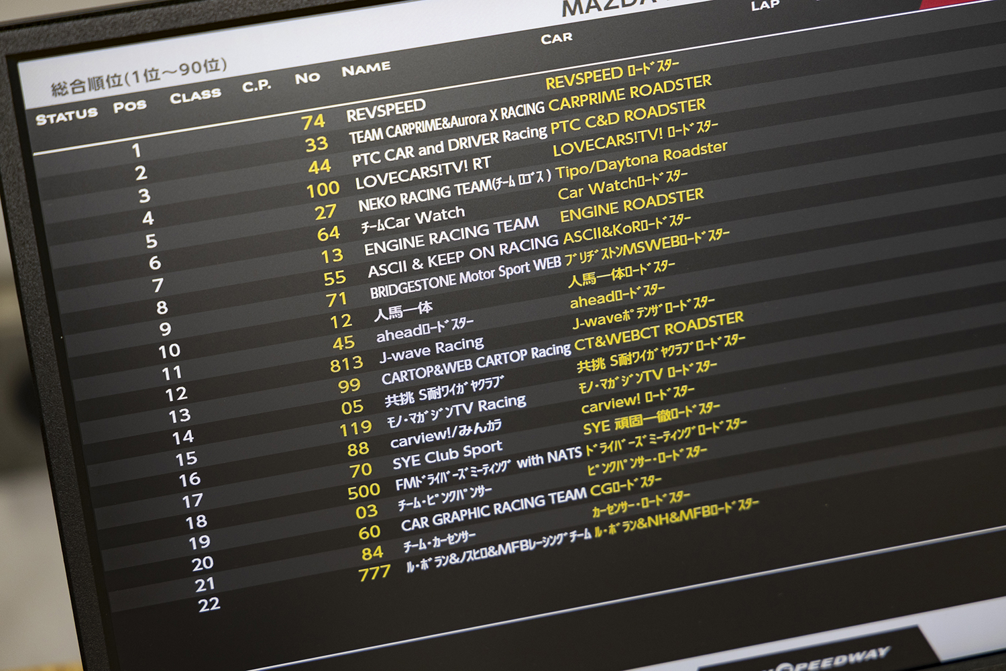Select car number 13
The height and width of the screenshot is (671, 1006).
[331, 256]
